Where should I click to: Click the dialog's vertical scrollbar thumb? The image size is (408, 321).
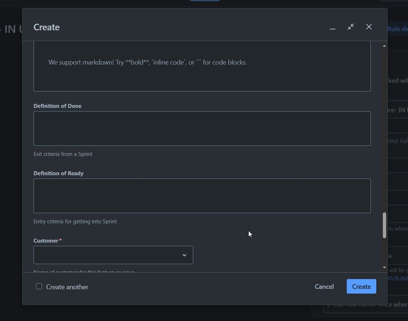[x=384, y=225]
